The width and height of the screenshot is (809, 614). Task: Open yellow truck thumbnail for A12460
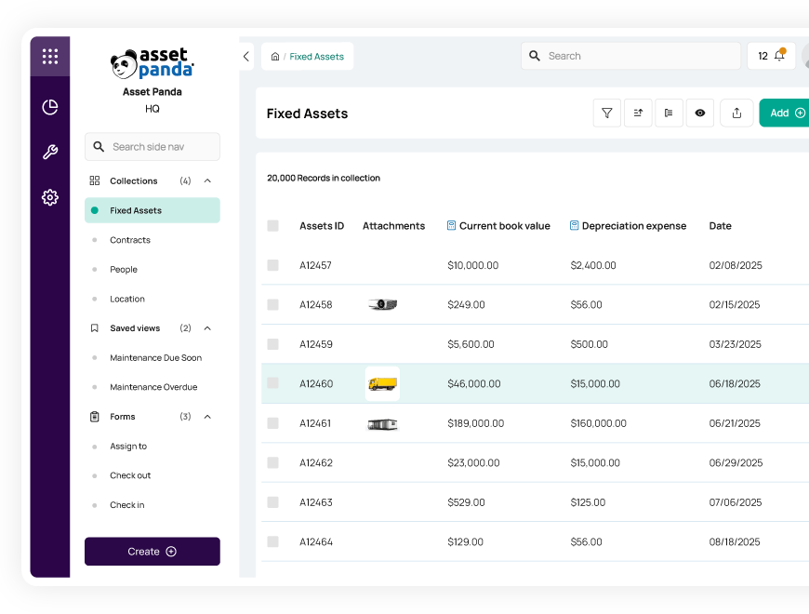(382, 383)
